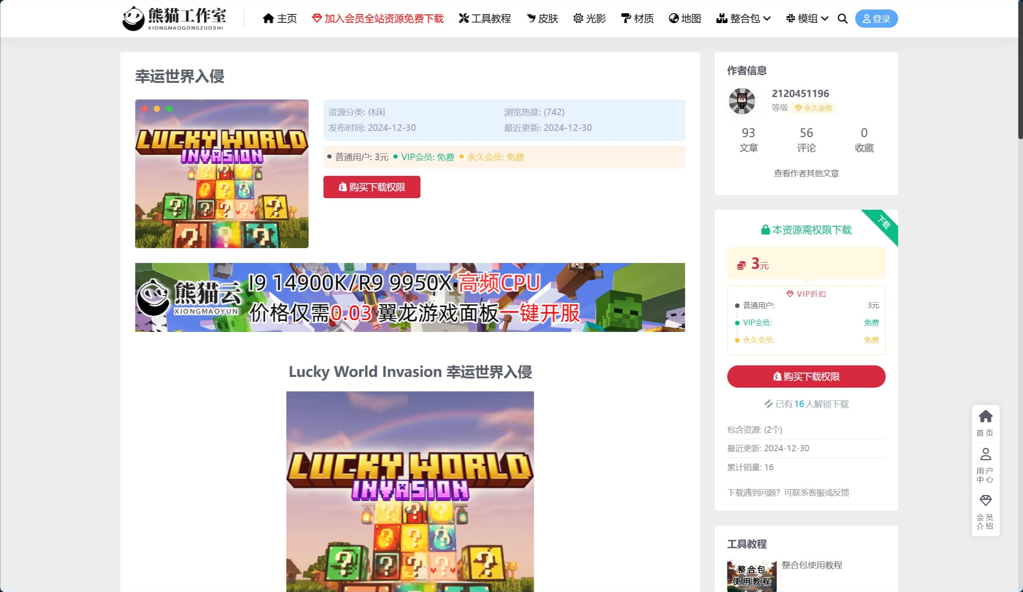The image size is (1023, 592).
Task: Click 查看作者其他文章 link
Action: 806,173
